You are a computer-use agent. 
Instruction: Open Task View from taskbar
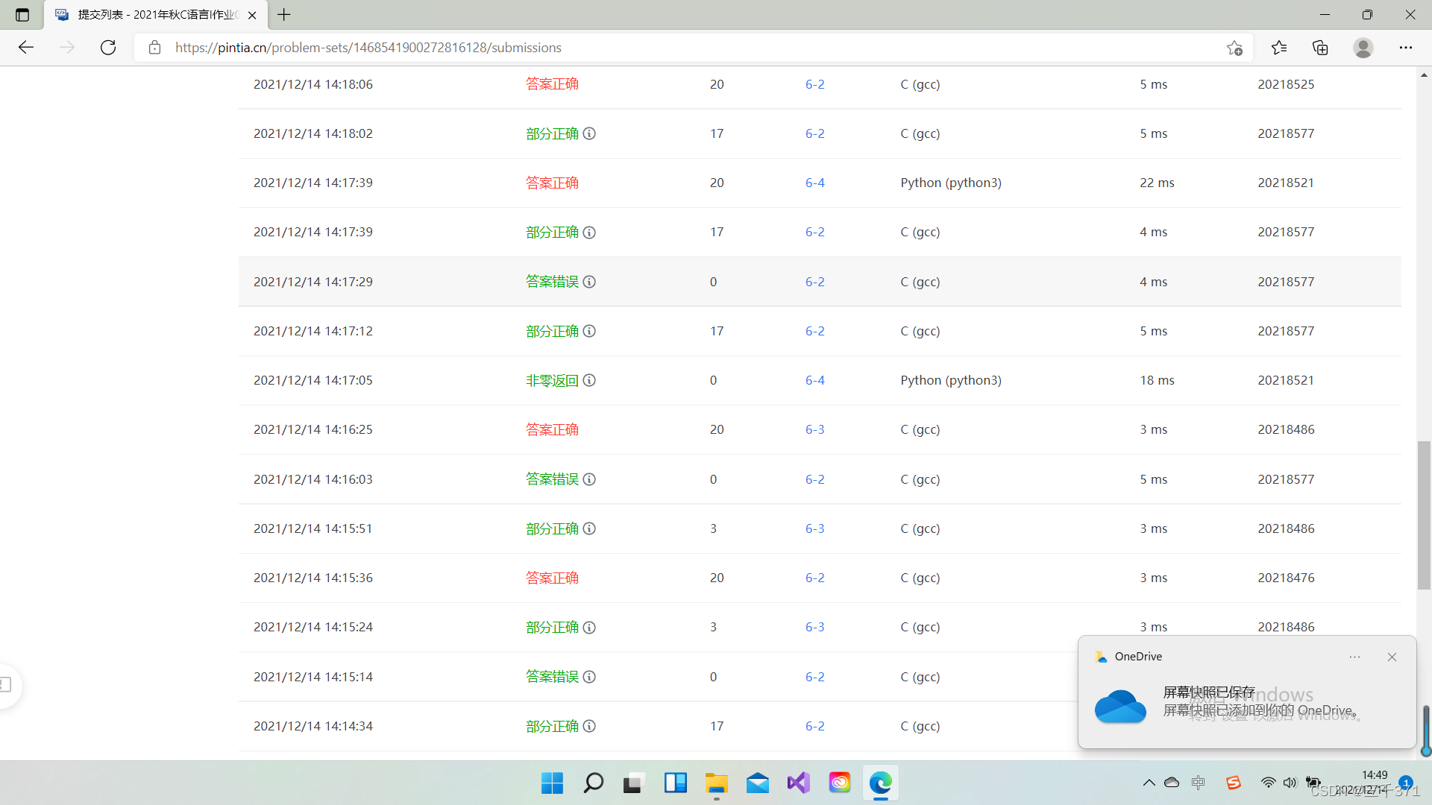point(632,783)
